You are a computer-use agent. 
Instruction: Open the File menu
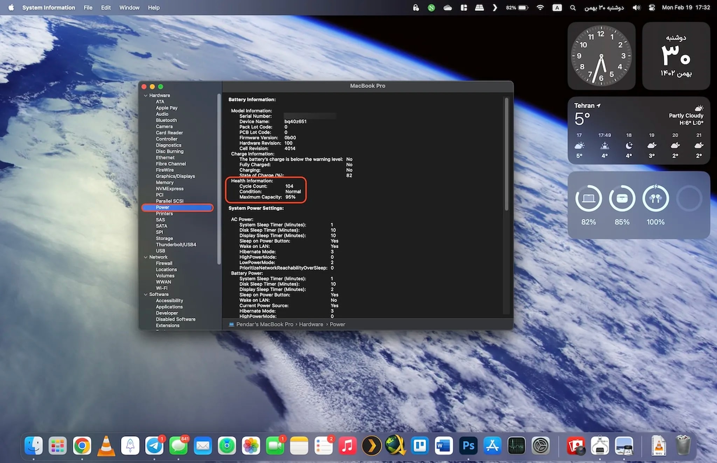click(88, 7)
